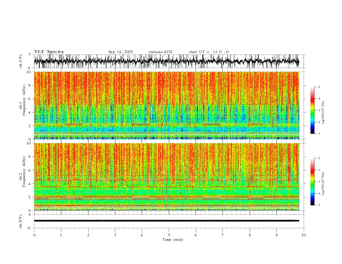Click tick label "4" on time axis
342x264 pixels.
(142, 235)
